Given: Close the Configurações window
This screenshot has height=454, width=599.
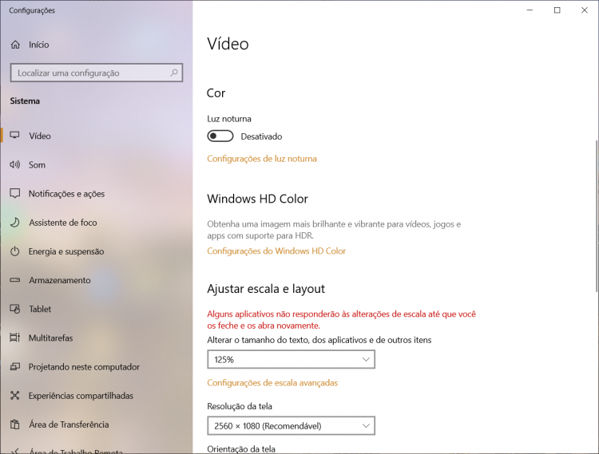Looking at the screenshot, I should (585, 10).
